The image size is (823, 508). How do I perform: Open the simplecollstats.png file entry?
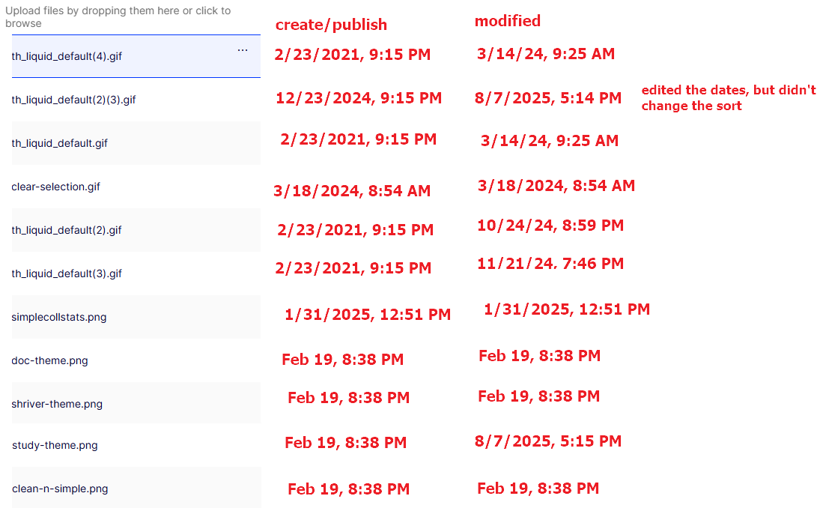(x=59, y=317)
